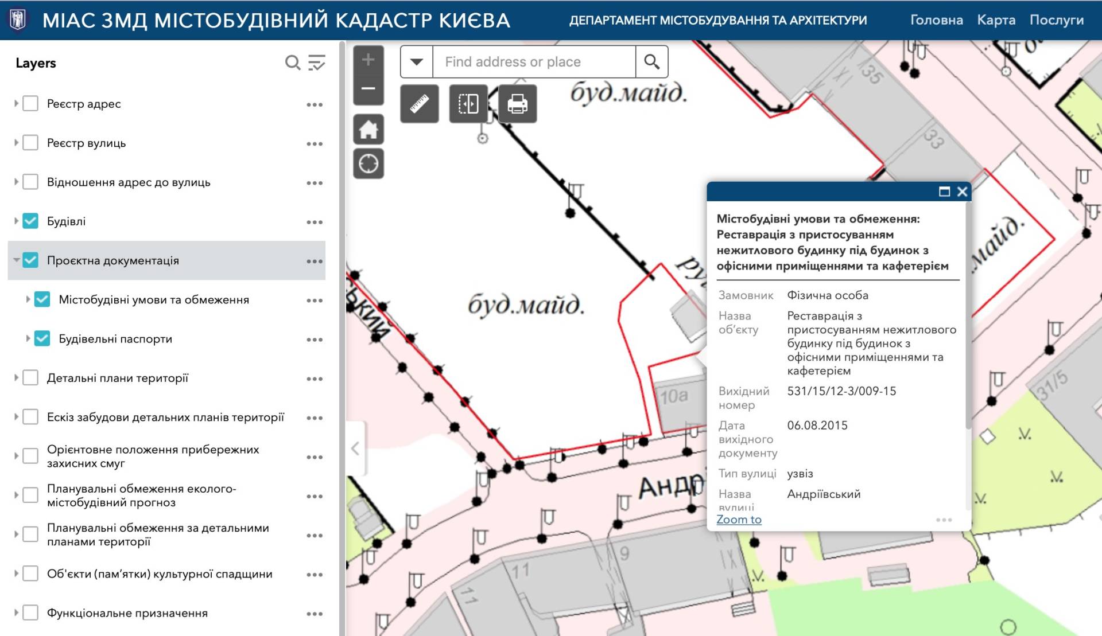
Task: Click the measurement ruler tool
Action: 420,104
